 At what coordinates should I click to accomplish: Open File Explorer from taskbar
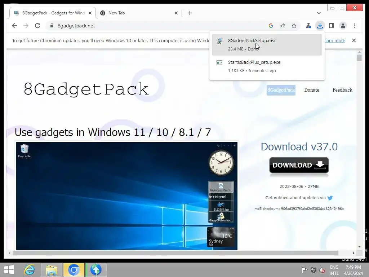click(52, 270)
